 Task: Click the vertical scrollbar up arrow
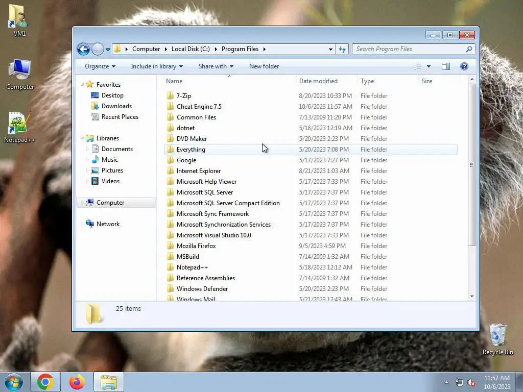[471, 79]
